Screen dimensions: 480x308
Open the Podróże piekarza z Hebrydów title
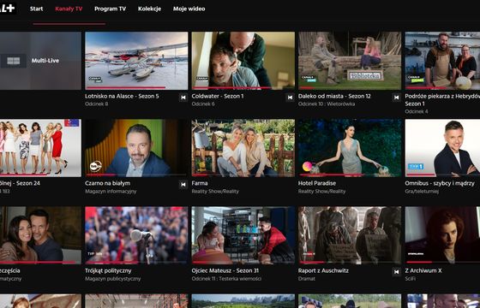(442, 100)
